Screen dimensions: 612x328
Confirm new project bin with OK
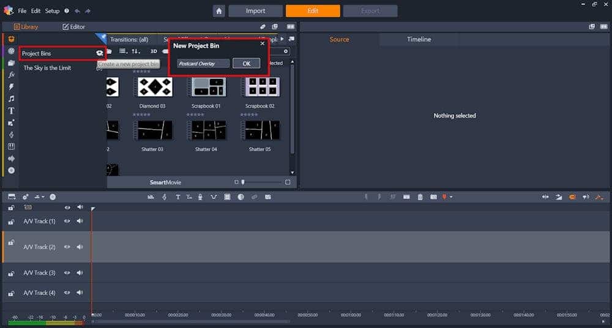pos(246,64)
